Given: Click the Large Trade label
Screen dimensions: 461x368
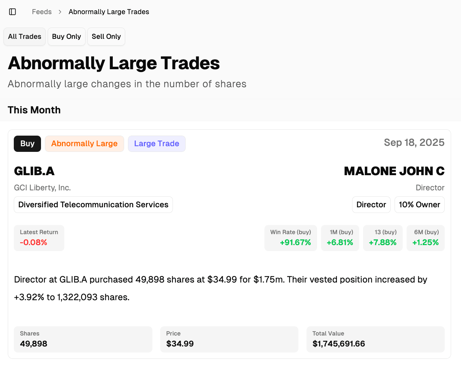Looking at the screenshot, I should click(157, 143).
